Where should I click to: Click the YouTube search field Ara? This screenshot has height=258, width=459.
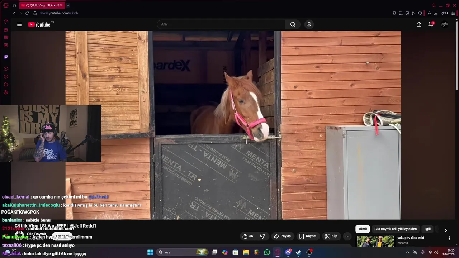pos(221,24)
